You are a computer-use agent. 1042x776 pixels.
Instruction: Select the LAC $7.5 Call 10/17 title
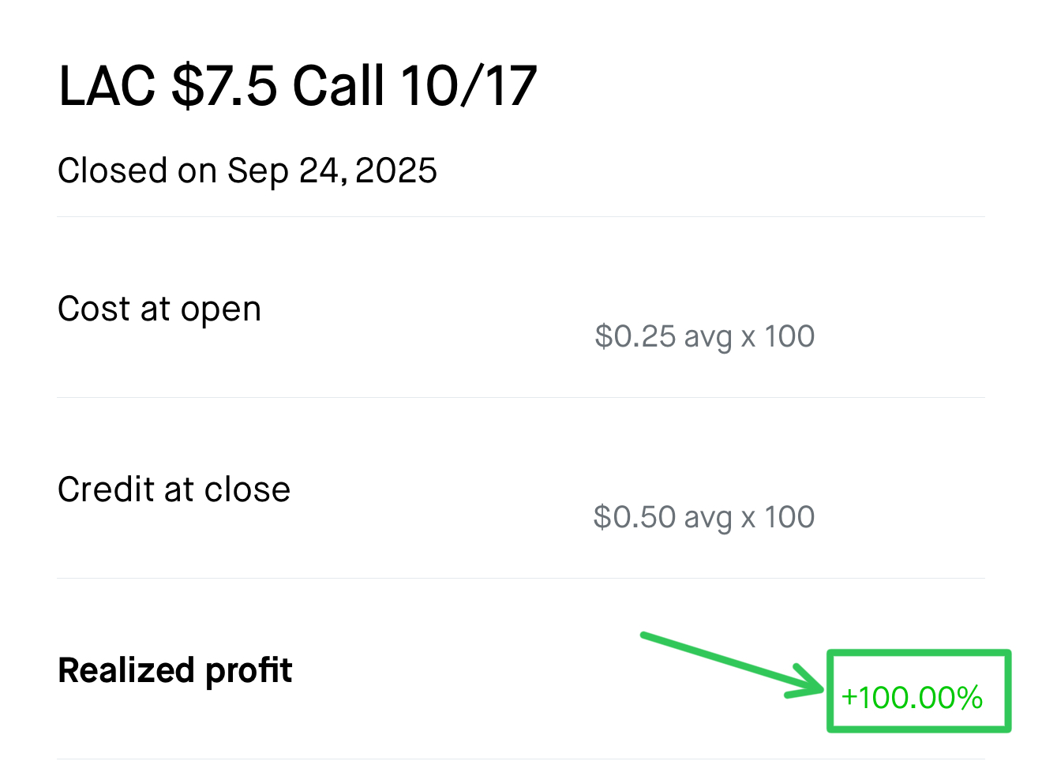(298, 86)
